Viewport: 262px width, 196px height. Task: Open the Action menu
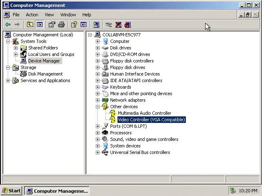(32, 15)
